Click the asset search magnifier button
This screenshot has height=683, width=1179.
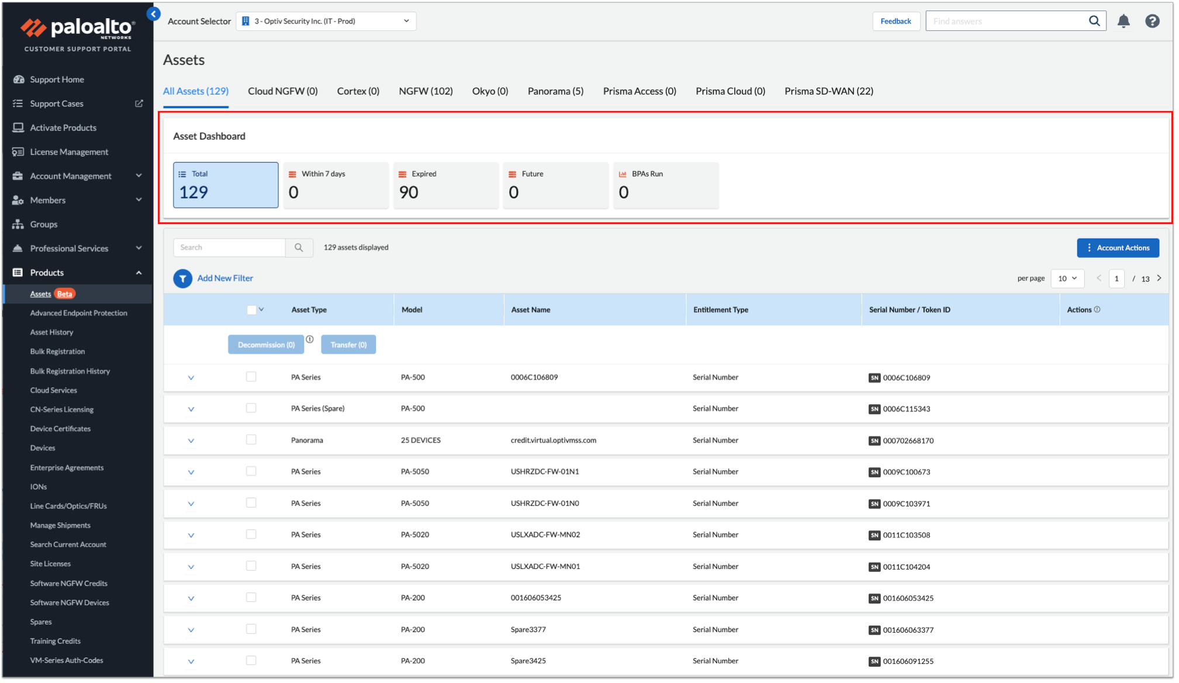pos(299,247)
